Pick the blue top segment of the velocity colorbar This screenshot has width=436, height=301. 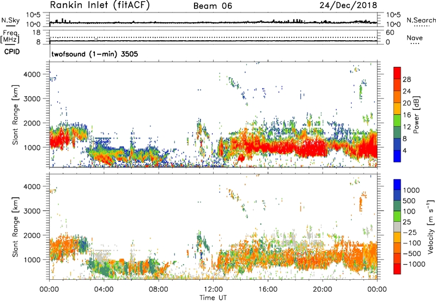[397, 185]
